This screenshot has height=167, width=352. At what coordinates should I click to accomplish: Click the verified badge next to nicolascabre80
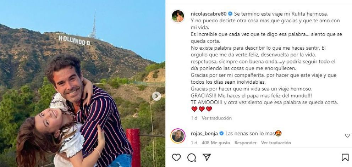coord(230,14)
